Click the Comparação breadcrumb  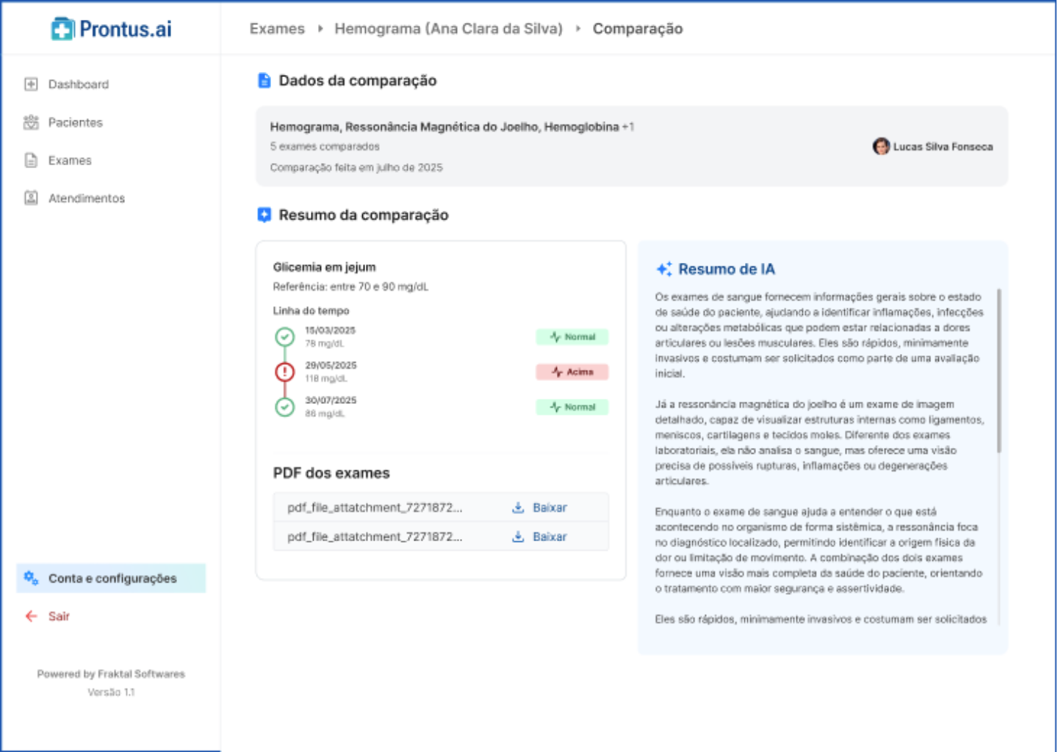point(638,29)
